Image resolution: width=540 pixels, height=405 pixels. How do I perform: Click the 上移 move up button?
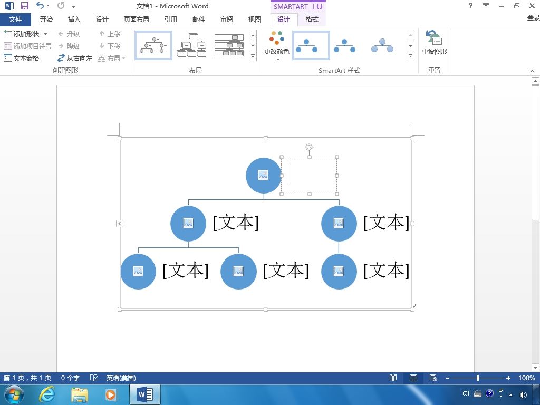110,34
